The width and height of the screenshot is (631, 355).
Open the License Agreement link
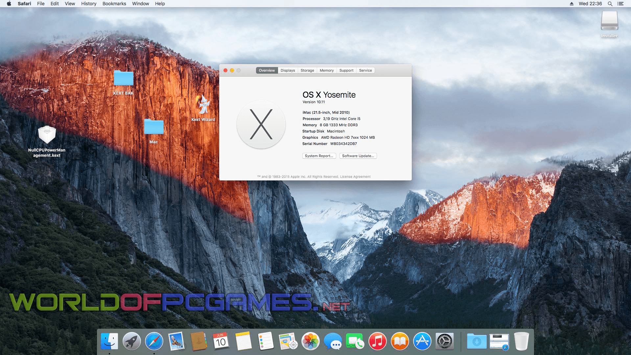tap(355, 177)
